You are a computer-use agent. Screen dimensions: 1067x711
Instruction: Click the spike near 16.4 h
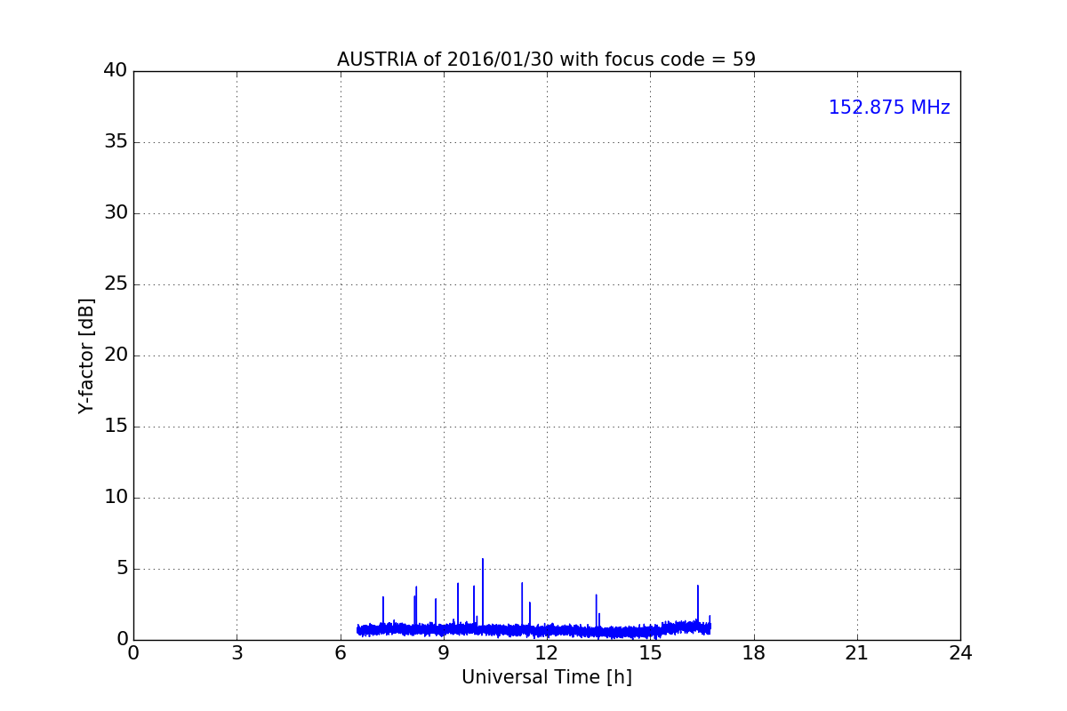coord(698,604)
